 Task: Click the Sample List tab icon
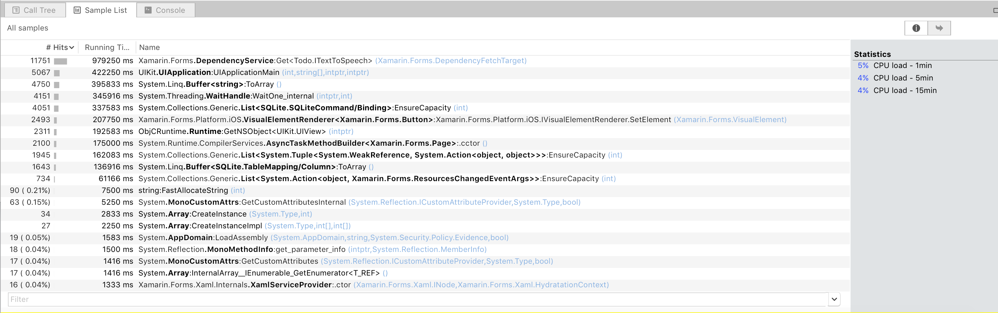pos(77,10)
